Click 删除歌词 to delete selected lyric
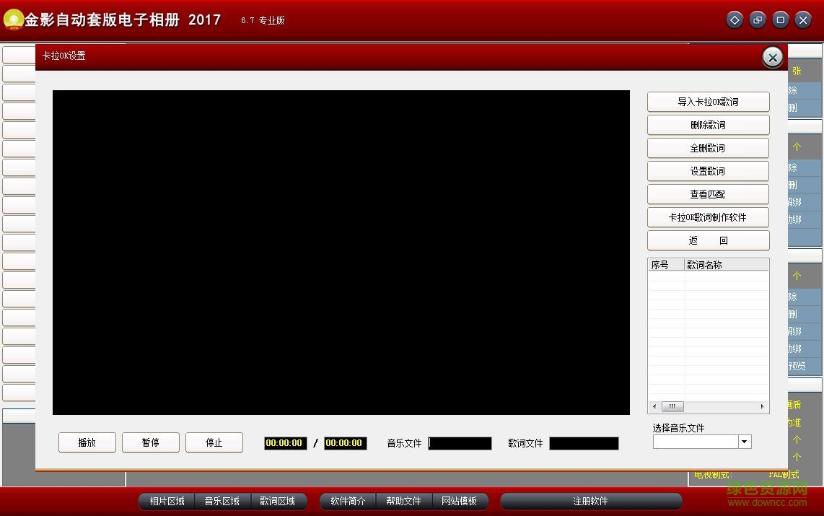This screenshot has height=516, width=824. [x=708, y=124]
